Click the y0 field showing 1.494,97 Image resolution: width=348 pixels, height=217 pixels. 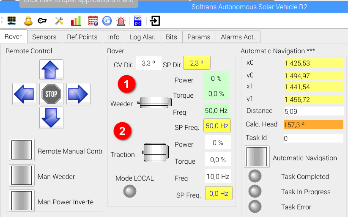(x=314, y=76)
